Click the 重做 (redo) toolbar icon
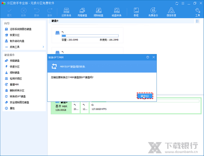204x156 pixels. [x=50, y=13]
